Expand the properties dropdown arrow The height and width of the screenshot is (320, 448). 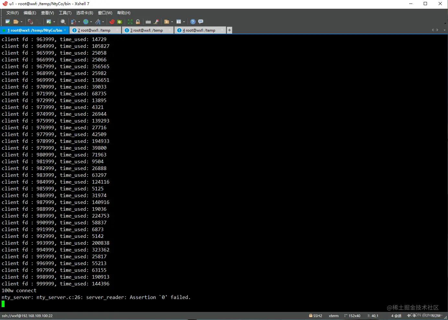click(54, 22)
